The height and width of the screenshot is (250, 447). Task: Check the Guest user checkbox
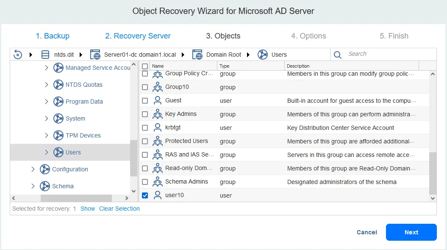pyautogui.click(x=145, y=101)
